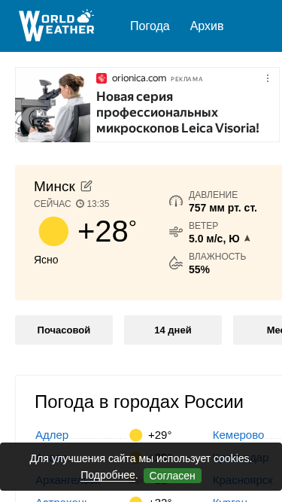The image size is (282, 502).
Task: Open the ad options three-dot menu
Action: [x=268, y=78]
